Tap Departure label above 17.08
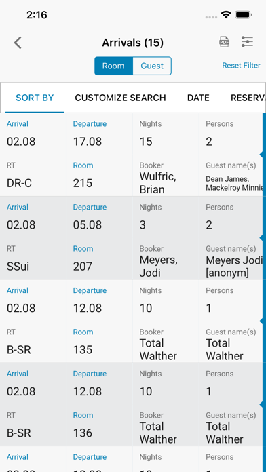Screen dimensions: 266x472 [90, 123]
